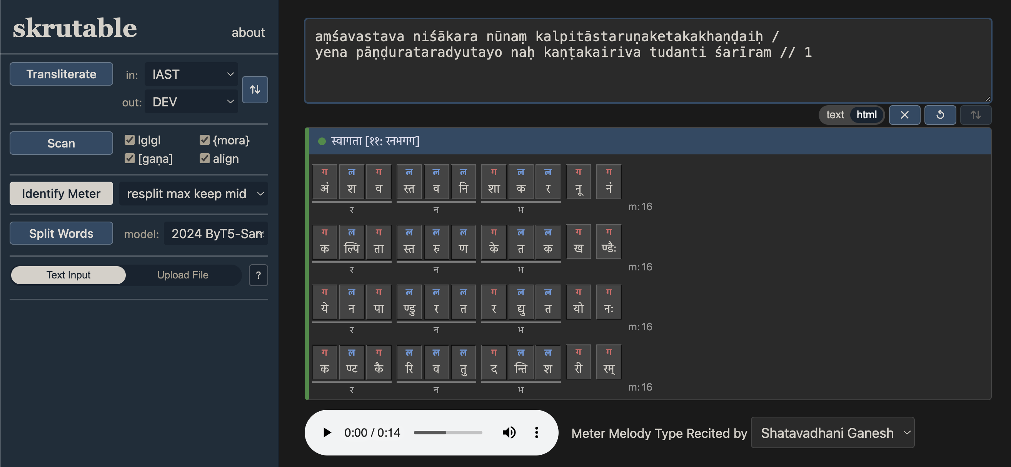This screenshot has width=1011, height=467.
Task: Open the input scheme IAST dropdown
Action: 191,74
